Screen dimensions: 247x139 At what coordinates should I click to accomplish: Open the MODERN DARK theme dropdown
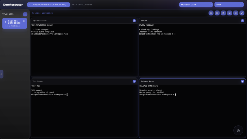[x=196, y=5]
